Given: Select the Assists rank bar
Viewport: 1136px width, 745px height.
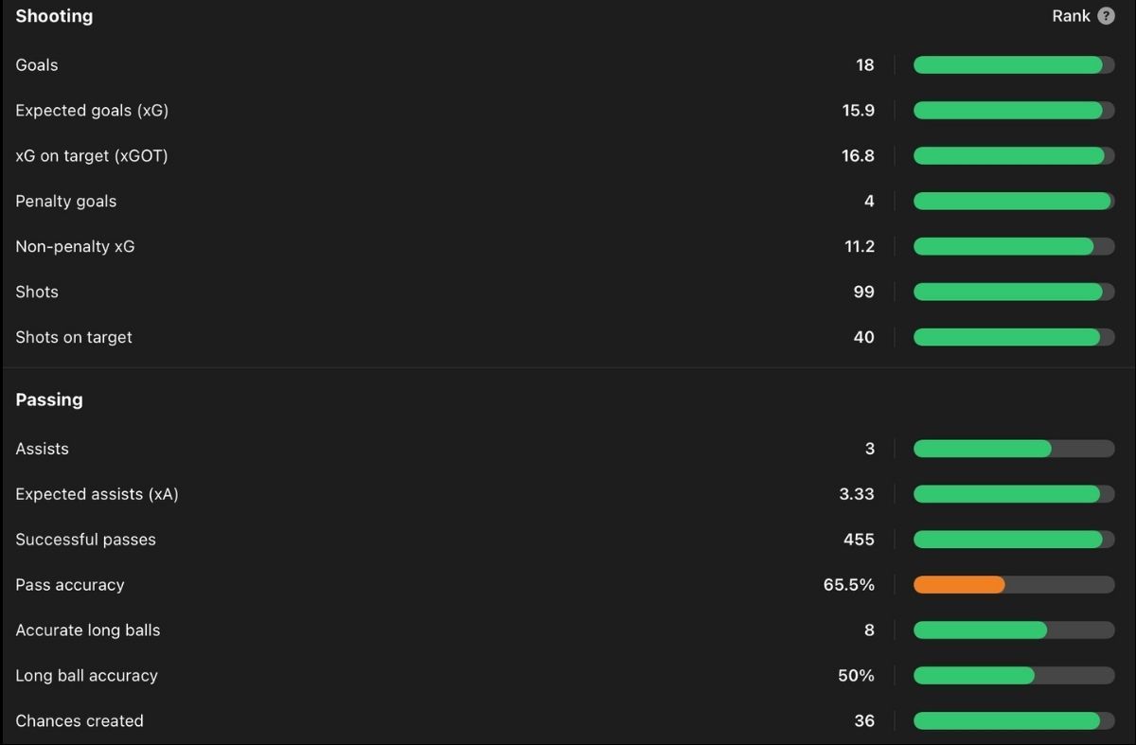Looking at the screenshot, I should [x=1014, y=449].
